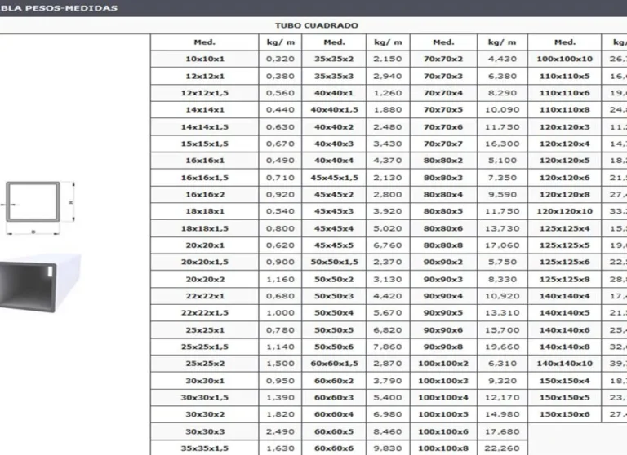Select the 9,830 weight value
The width and height of the screenshot is (627, 455).
click(387, 448)
